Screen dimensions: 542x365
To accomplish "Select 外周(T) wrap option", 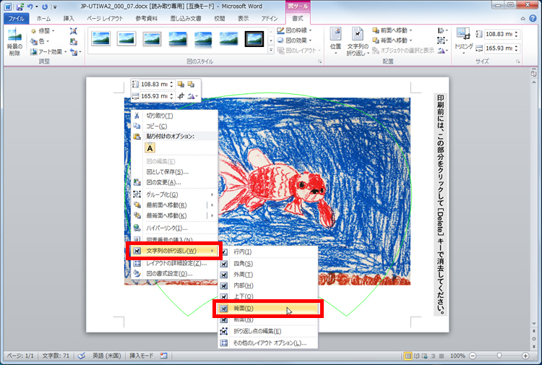I will (268, 275).
